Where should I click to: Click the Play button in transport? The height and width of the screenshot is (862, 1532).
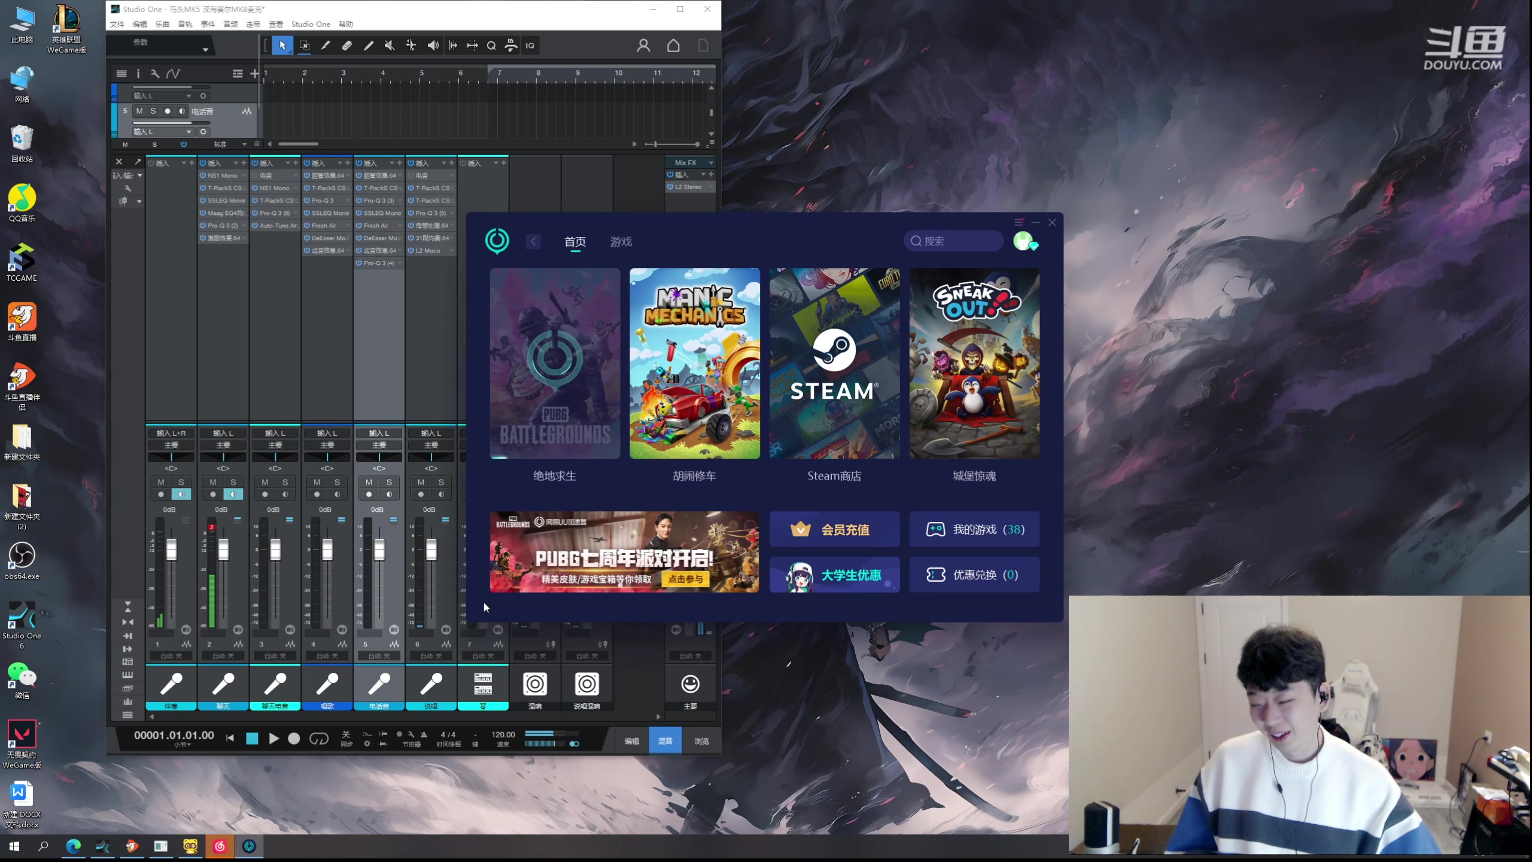tap(273, 739)
